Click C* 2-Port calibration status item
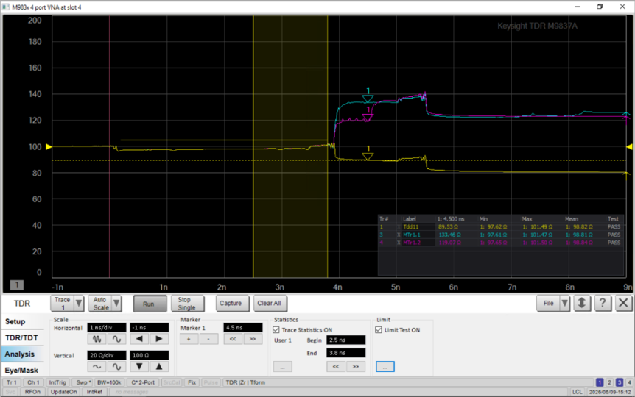 [143, 382]
